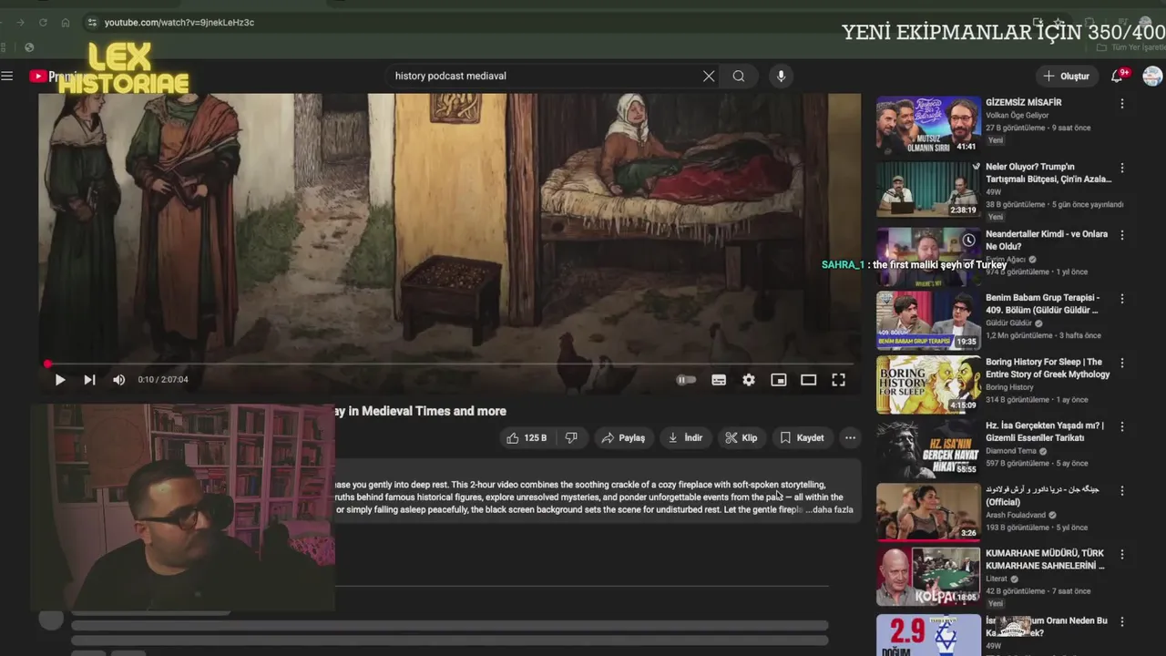Create a clip with Klip

point(742,438)
